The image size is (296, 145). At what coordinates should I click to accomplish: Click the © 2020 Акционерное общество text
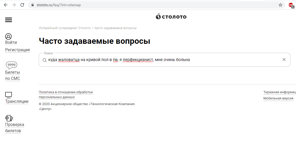point(87,106)
